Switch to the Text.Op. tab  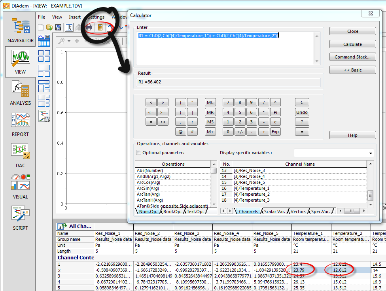tap(195, 212)
